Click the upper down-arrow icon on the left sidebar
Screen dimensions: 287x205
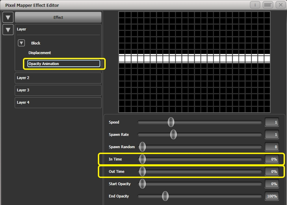tap(8, 17)
